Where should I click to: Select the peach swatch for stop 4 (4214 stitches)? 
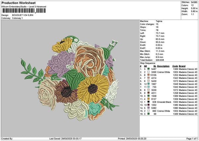click(x=148, y=78)
